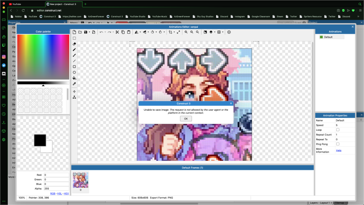364x205 pixels.
Task: Switch color mode to RGB link
Action: [x=53, y=194]
